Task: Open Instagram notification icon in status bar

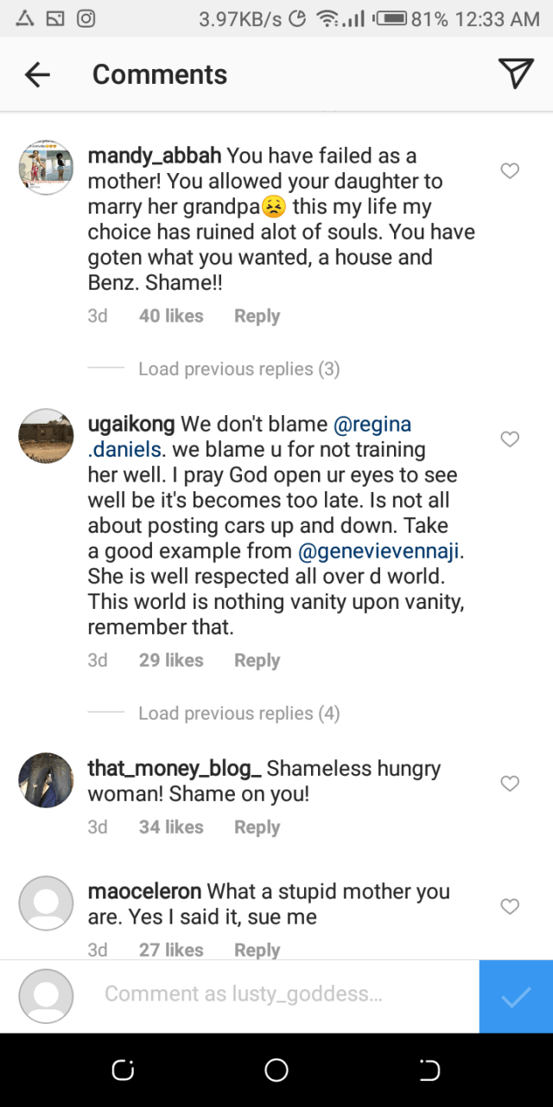Action: 86,18
